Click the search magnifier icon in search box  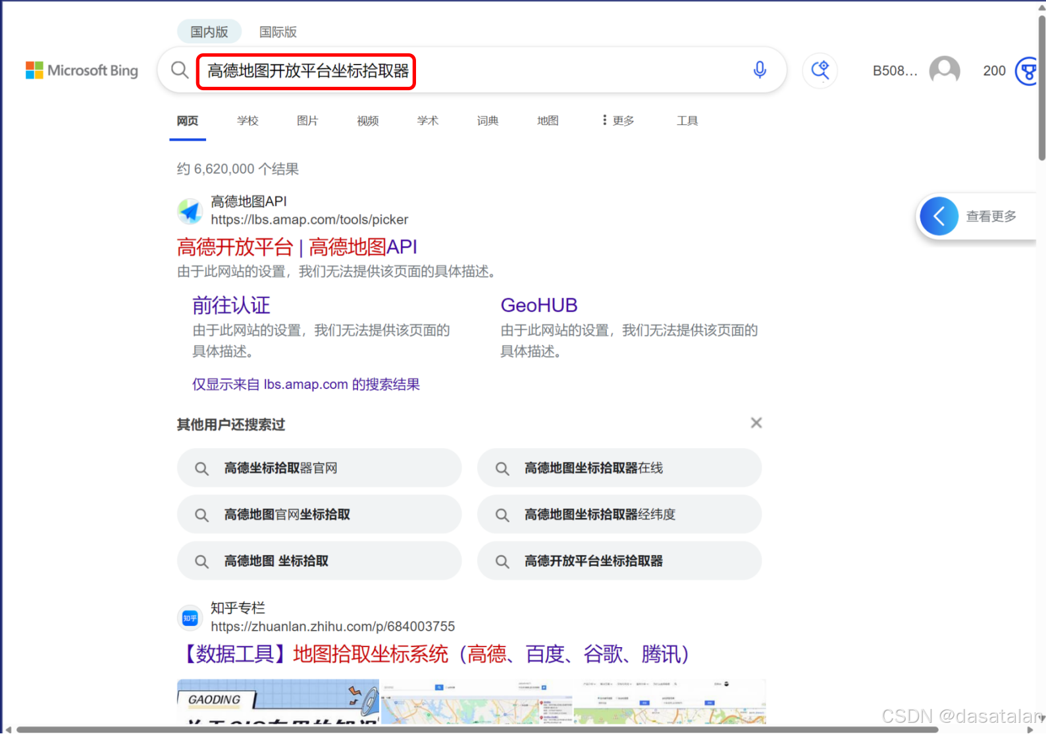(180, 70)
